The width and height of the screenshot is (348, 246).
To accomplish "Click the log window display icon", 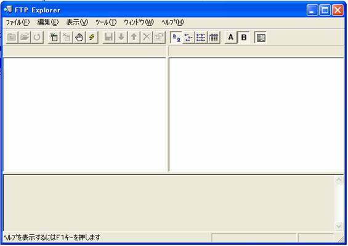I will coord(261,38).
